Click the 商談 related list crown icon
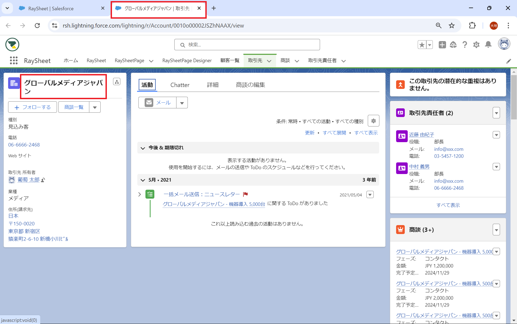This screenshot has width=517, height=324. (400, 230)
